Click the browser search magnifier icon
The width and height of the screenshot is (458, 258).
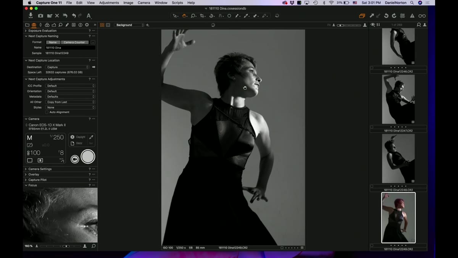point(419,25)
